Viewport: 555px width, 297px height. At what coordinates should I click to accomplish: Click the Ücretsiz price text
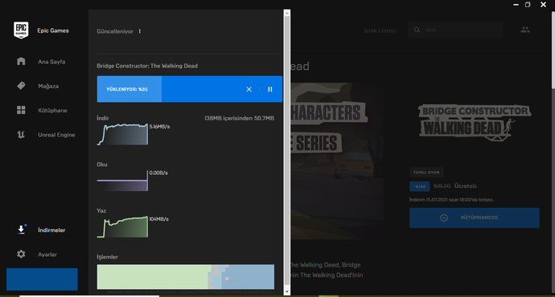click(466, 185)
